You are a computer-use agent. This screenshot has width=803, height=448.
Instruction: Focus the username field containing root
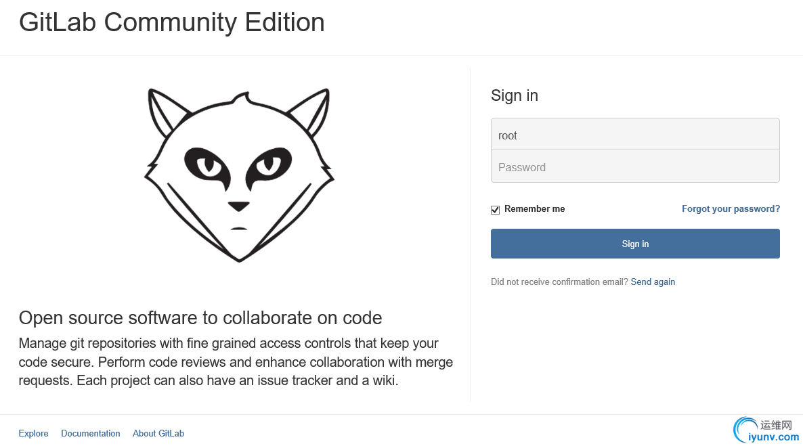[x=635, y=135]
